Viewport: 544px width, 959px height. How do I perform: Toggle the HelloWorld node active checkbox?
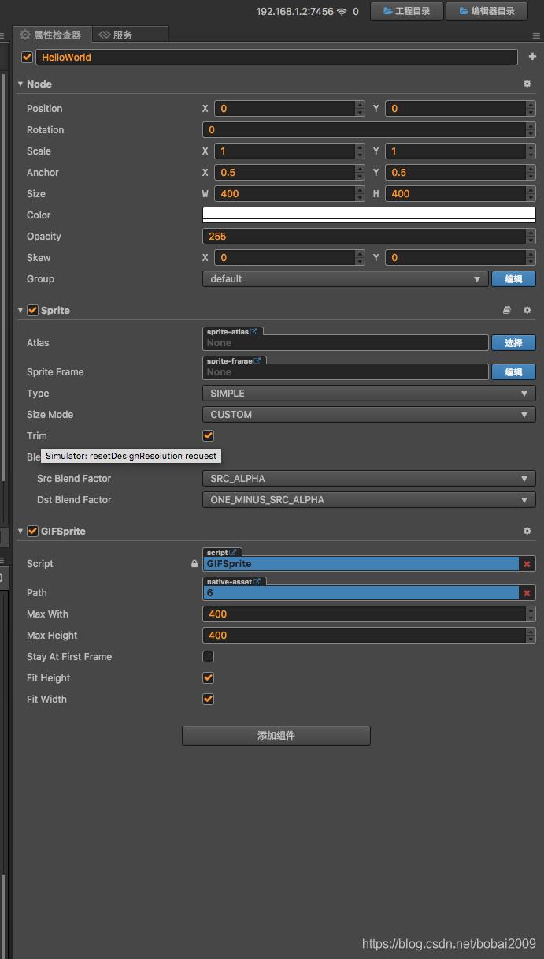point(28,58)
